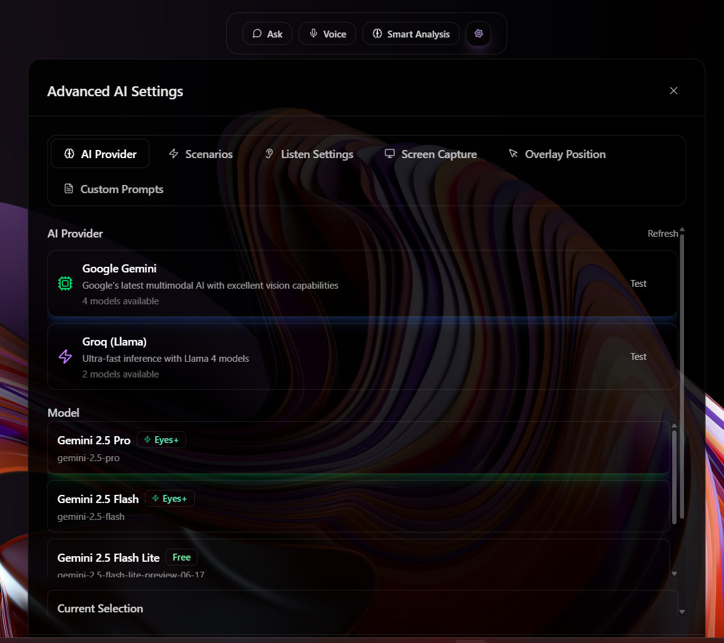Select the Groq (Llama) provider card
Viewport: 724px width, 643px height.
tap(362, 357)
